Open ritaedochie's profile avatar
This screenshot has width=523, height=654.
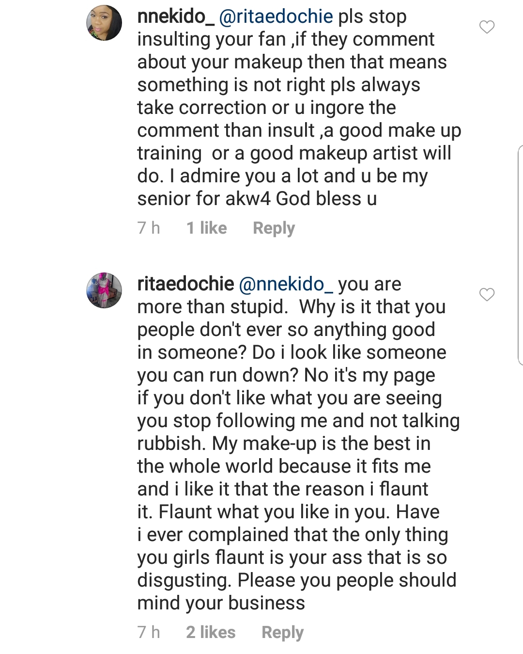[x=104, y=290]
